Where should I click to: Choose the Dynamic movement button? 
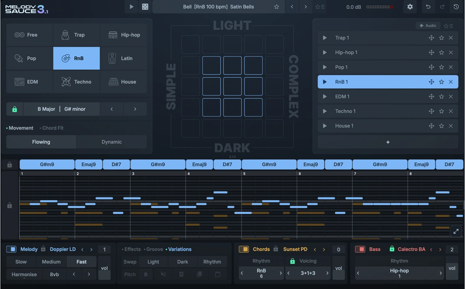[x=112, y=142]
